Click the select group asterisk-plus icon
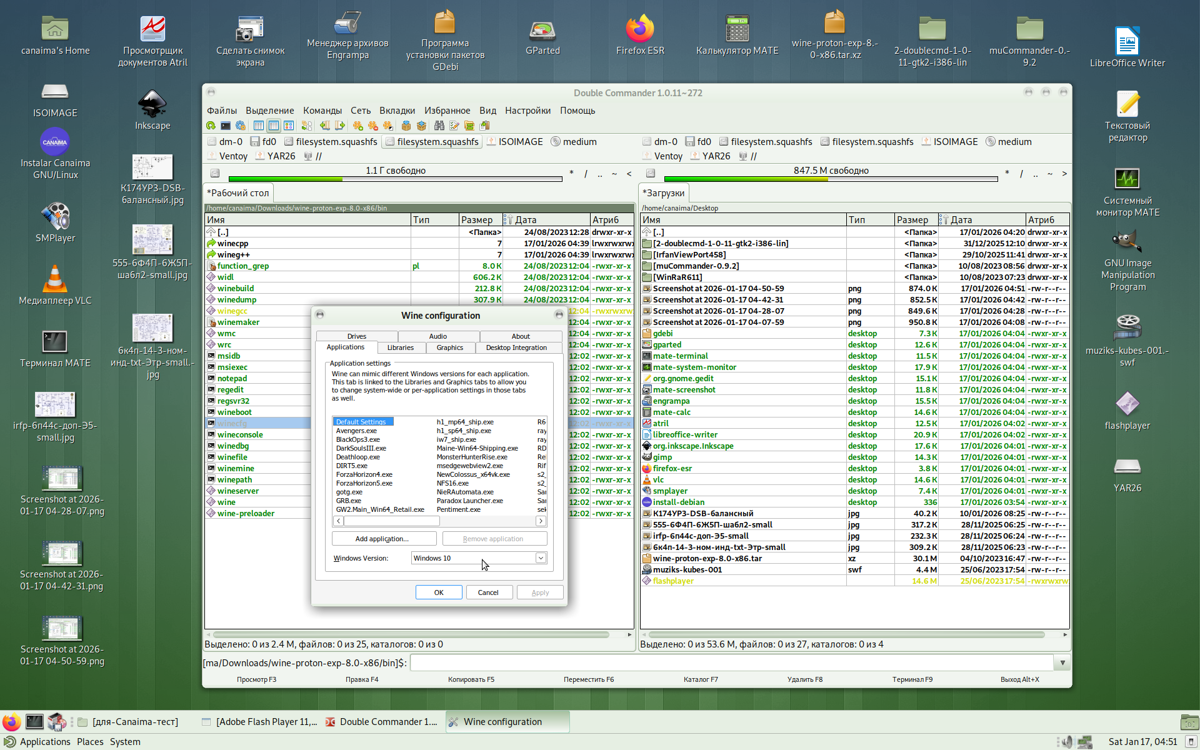This screenshot has width=1200, height=750. click(x=358, y=126)
